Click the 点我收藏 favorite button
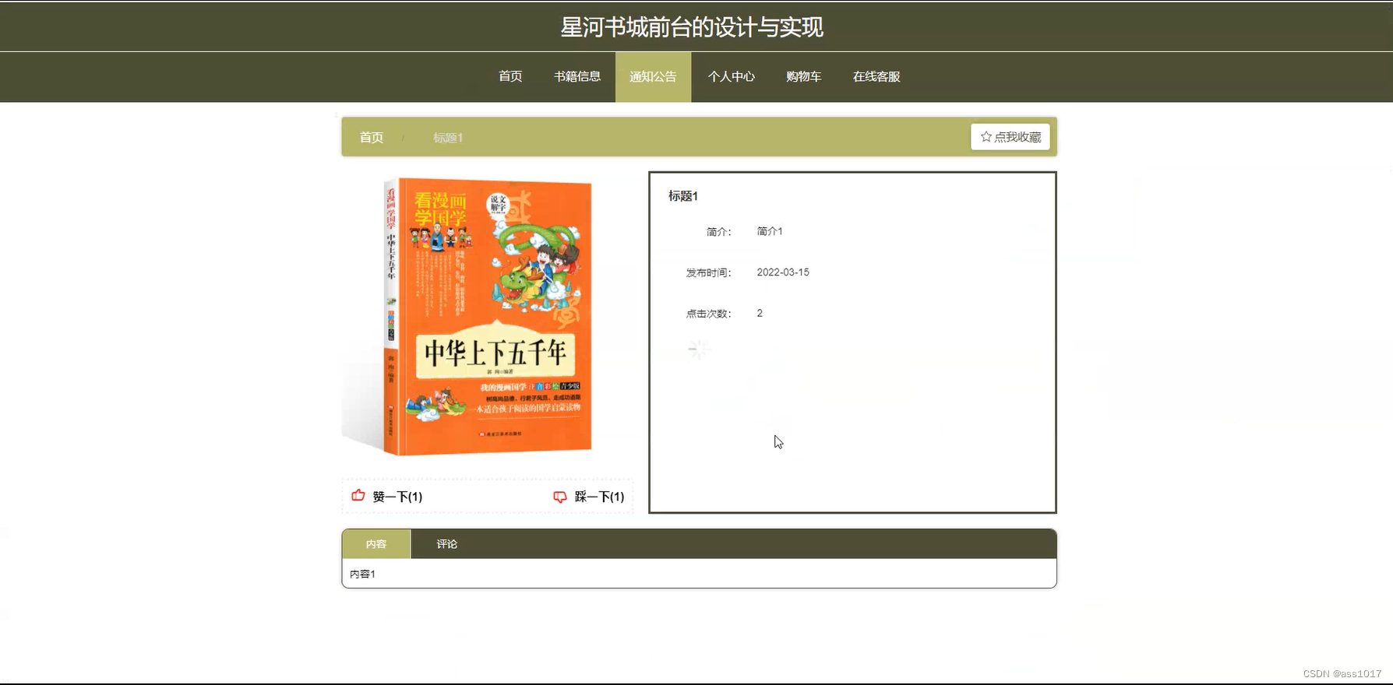The image size is (1393, 685). (x=1010, y=136)
